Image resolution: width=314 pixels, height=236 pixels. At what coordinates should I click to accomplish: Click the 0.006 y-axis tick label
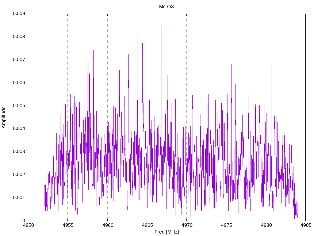coord(19,83)
